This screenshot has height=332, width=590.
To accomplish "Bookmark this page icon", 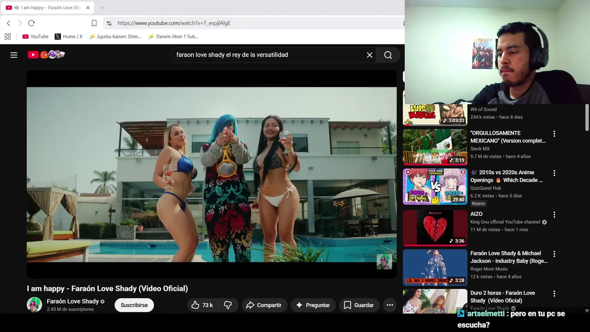I will (94, 23).
